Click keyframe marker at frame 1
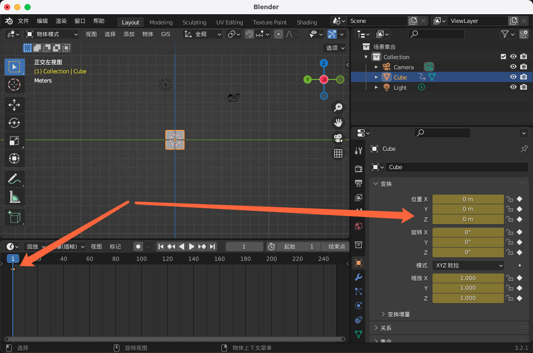533x353 pixels. (13, 269)
